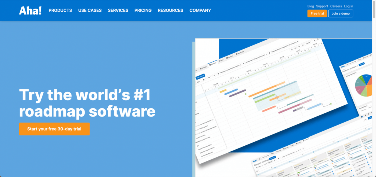The image size is (376, 177).
Task: Click the Join a demo button
Action: click(x=341, y=13)
